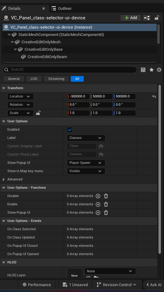
Task: Open the Label dropdown showing Classes
Action: 86,138
